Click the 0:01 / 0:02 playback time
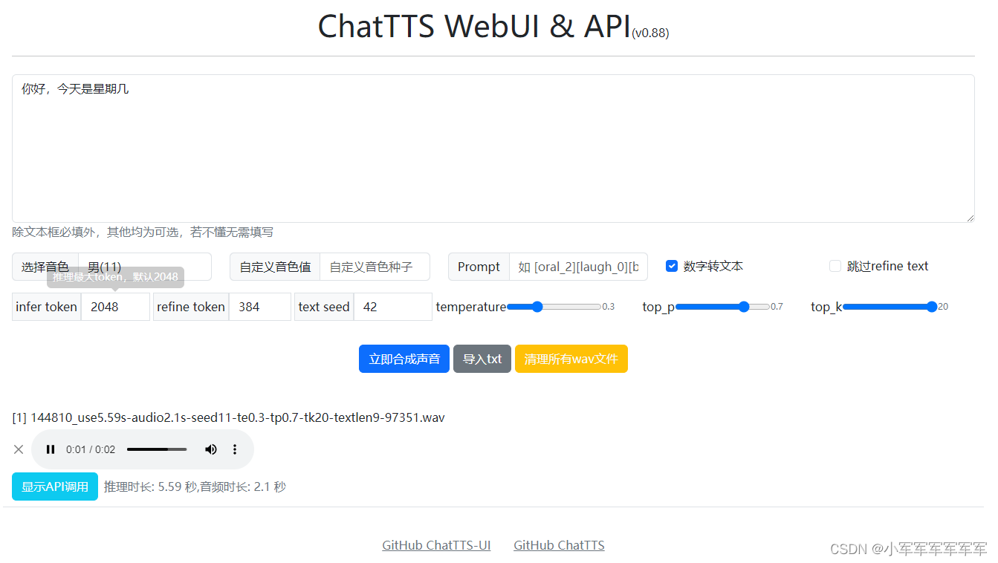998x563 pixels. tap(91, 449)
